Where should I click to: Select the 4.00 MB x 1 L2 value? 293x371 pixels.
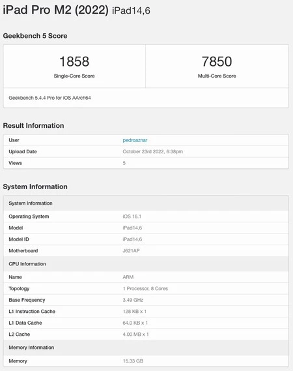(135, 334)
